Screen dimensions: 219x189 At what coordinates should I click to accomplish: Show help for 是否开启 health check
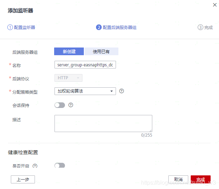pos(35,166)
